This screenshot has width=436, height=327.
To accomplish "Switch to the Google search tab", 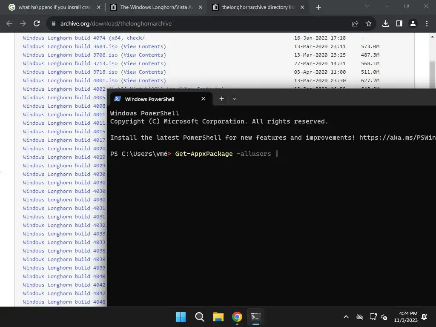I will coord(54,7).
